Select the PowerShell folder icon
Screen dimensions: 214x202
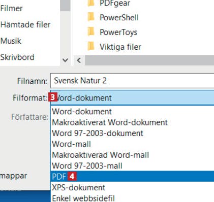(91, 17)
